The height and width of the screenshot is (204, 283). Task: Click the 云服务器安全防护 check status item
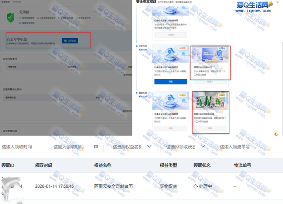tap(46, 18)
